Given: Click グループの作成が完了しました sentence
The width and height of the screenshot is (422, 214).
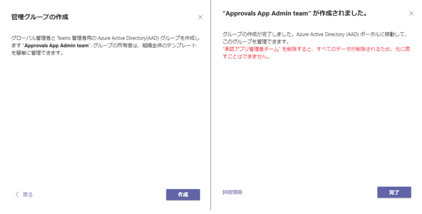Looking at the screenshot, I should tap(255, 34).
